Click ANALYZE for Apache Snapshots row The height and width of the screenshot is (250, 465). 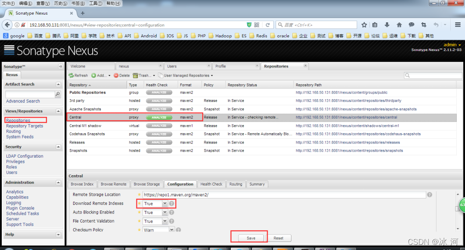point(159,109)
